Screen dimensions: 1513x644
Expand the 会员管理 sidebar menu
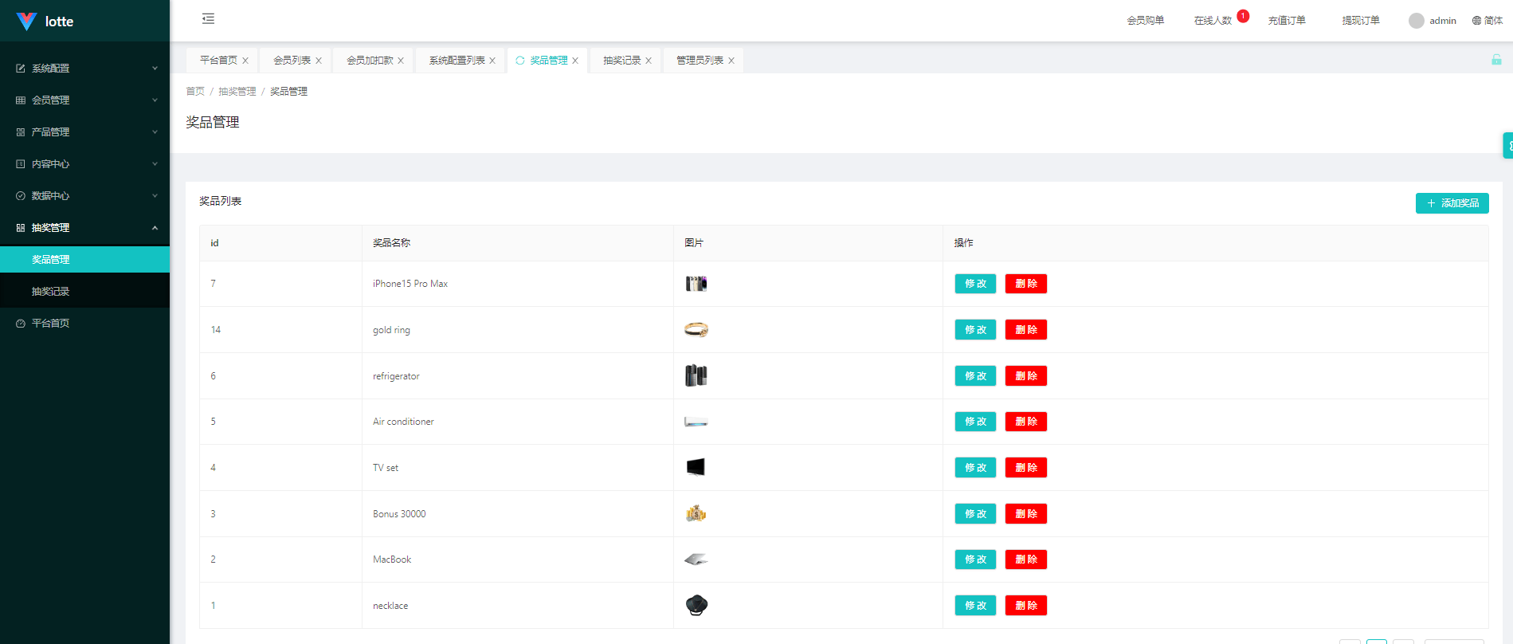84,100
